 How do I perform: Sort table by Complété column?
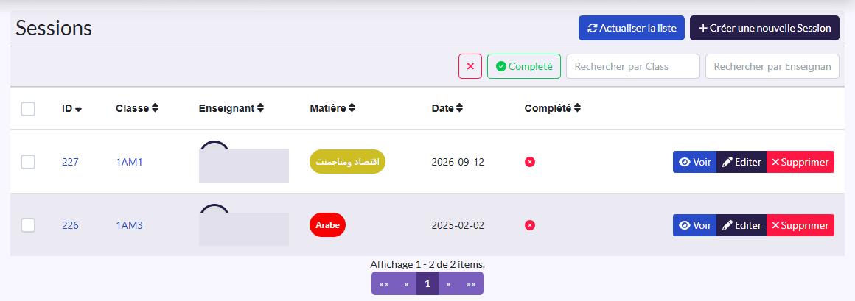(x=552, y=108)
